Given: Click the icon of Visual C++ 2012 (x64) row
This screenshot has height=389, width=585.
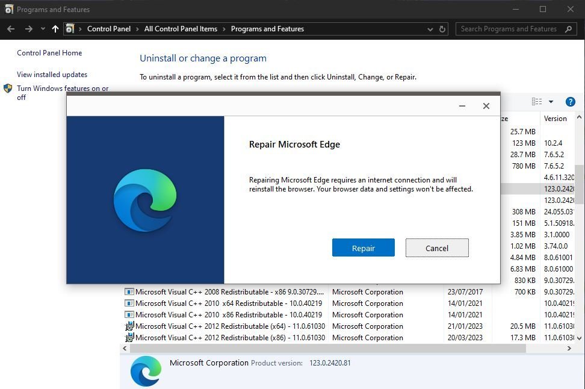Looking at the screenshot, I should pyautogui.click(x=129, y=326).
